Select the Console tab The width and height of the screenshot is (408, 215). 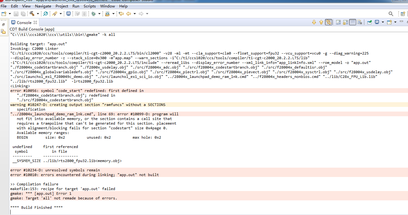pos(24,22)
